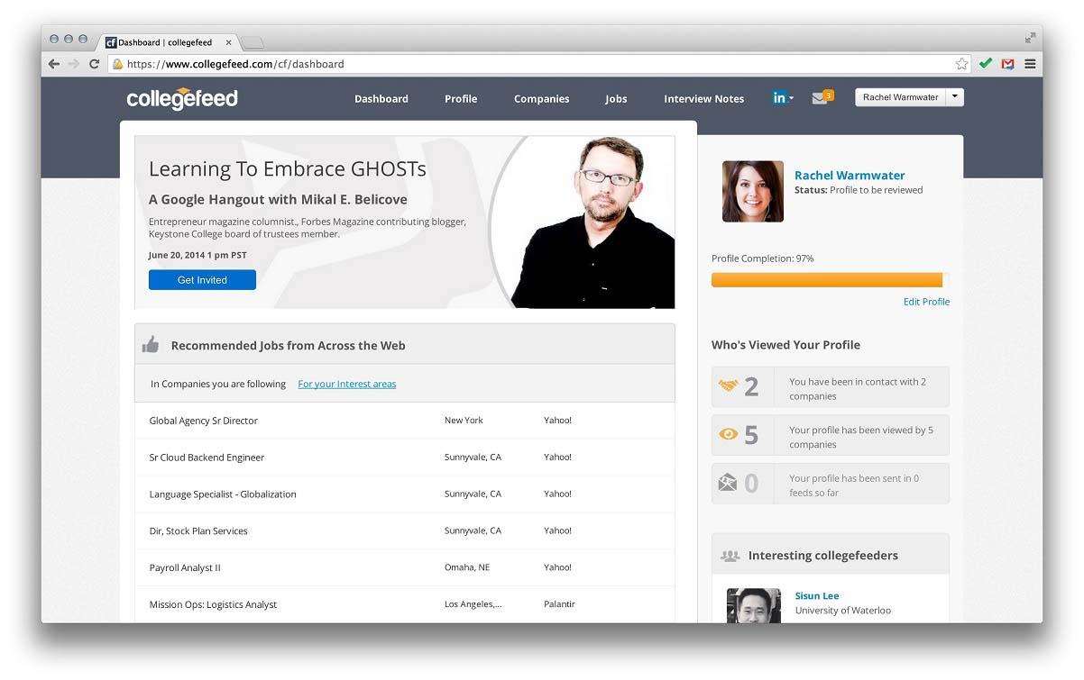The height and width of the screenshot is (680, 1084).
Task: Open Language Specialist - Globalization job
Action: pyautogui.click(x=223, y=494)
